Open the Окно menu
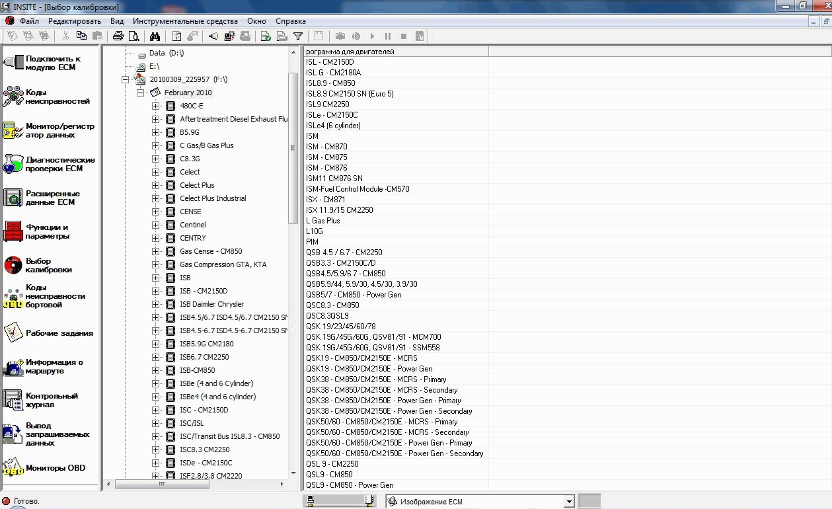 (x=256, y=21)
